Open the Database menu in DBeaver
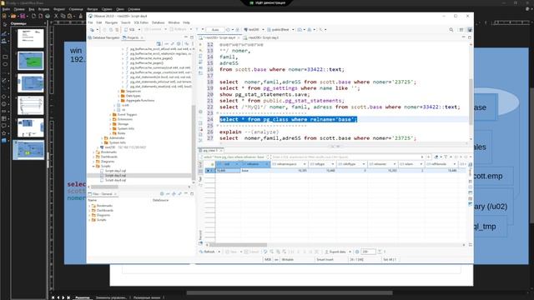The height and width of the screenshot is (300, 534). pyautogui.click(x=158, y=22)
